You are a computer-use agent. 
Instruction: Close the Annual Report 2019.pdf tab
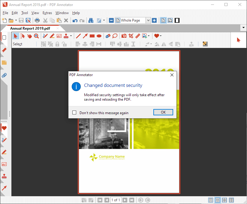58,28
